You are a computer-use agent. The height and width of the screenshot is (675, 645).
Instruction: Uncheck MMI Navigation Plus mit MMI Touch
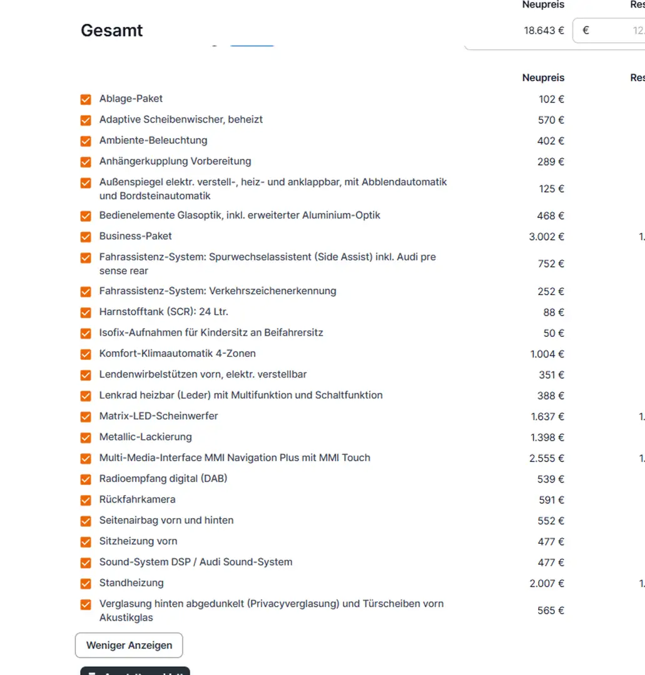pyautogui.click(x=86, y=459)
